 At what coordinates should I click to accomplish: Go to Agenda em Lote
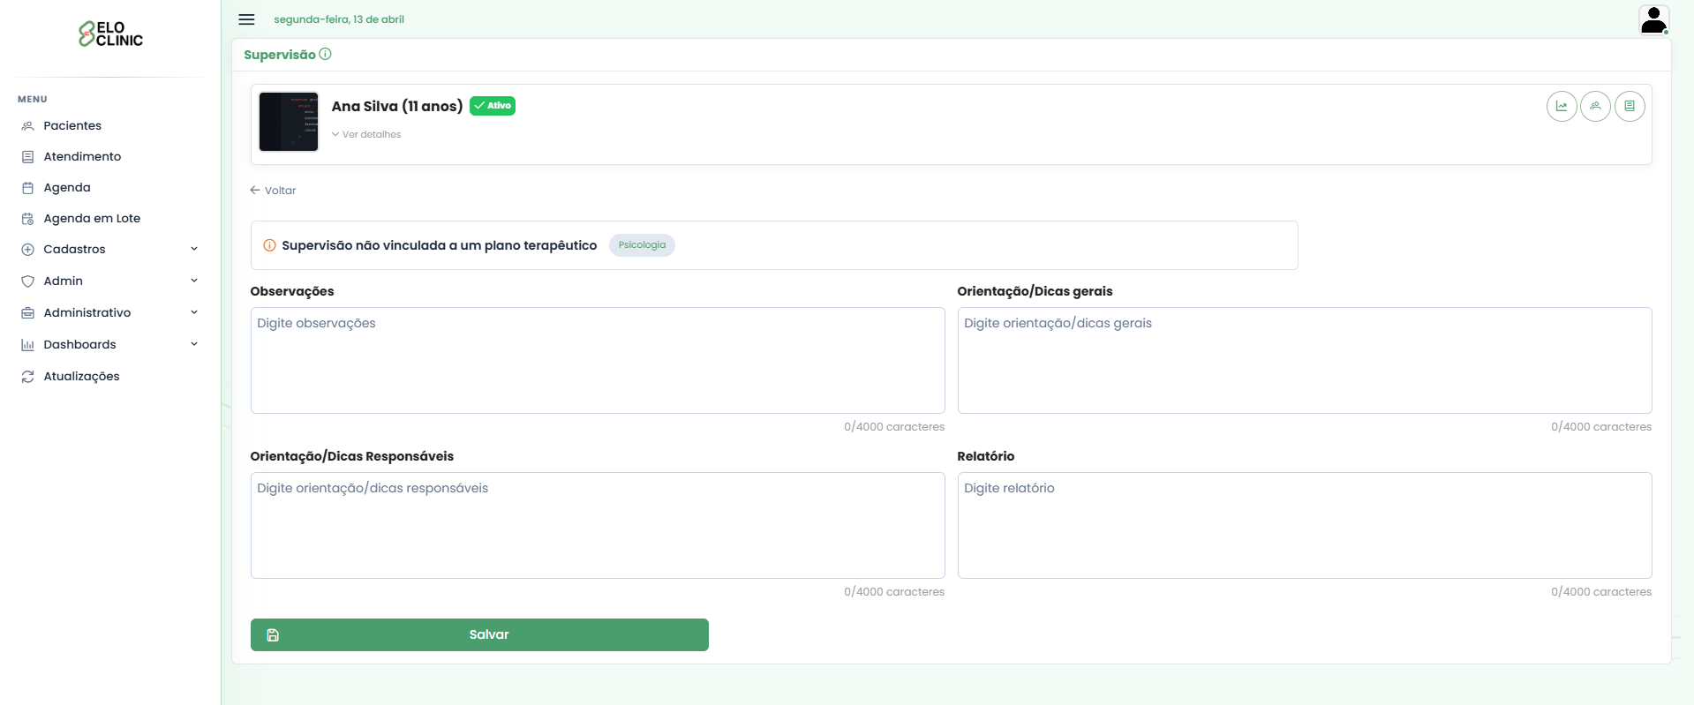[x=92, y=219]
